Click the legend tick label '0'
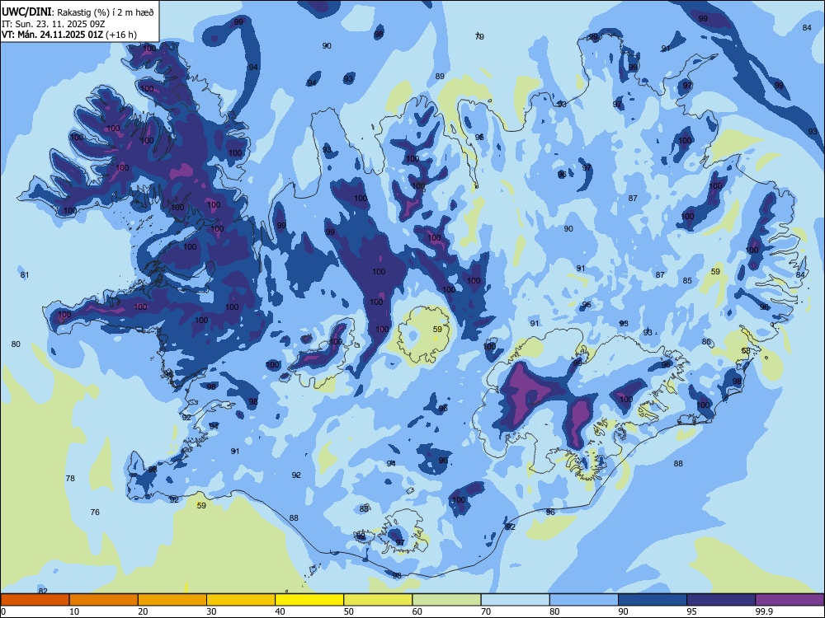Screen dimensions: 825x618 click(x=3, y=611)
